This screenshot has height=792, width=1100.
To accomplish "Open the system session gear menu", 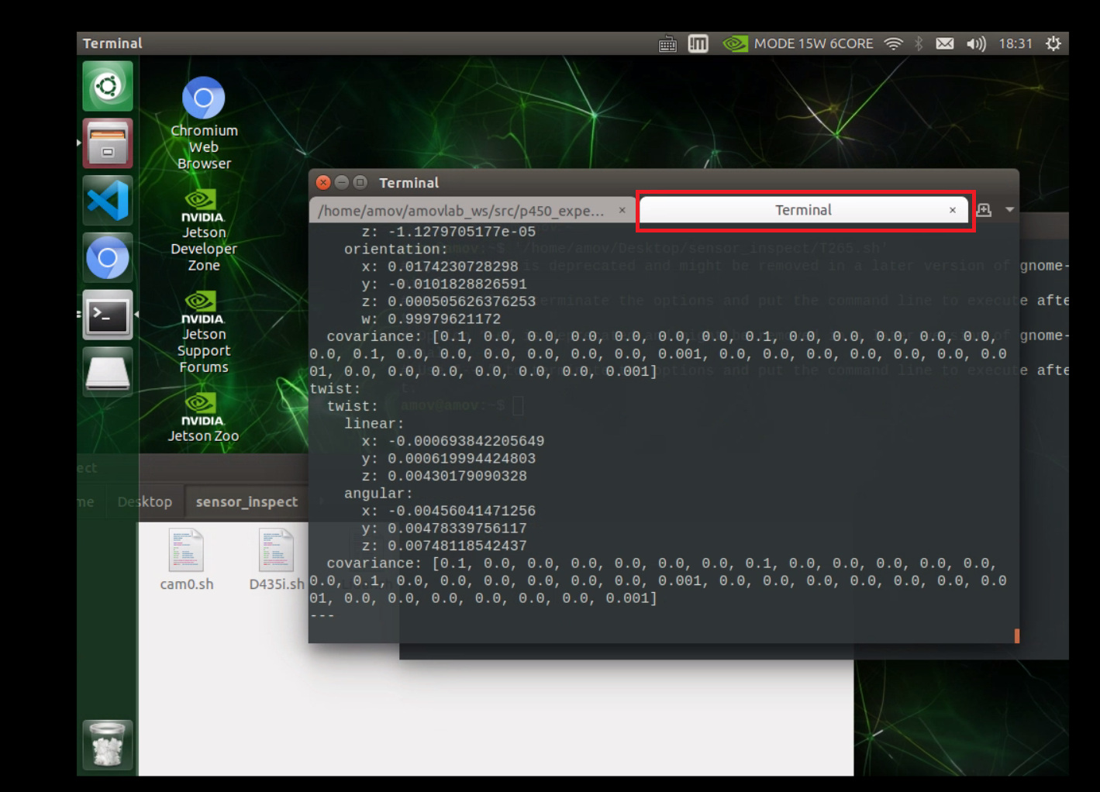I will coord(1053,43).
